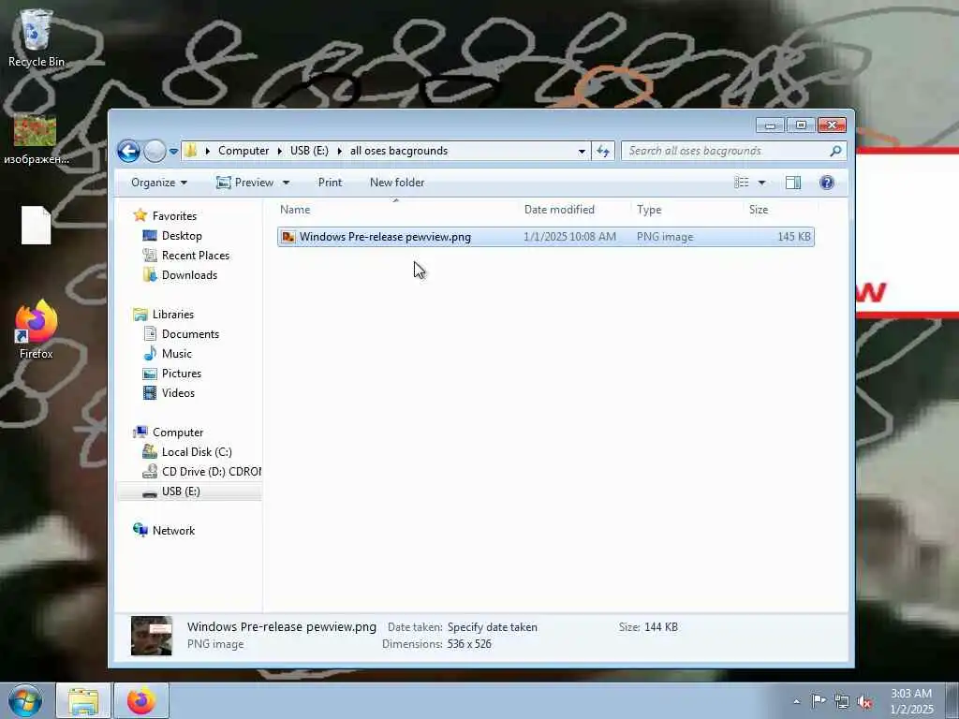Select Computer in the navigation pane
Image resolution: width=959 pixels, height=719 pixels.
click(x=177, y=433)
